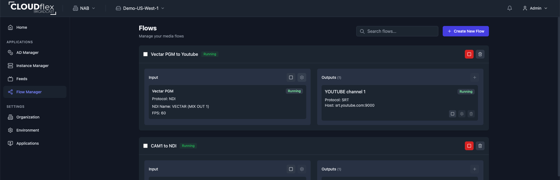560x180 pixels.
Task: Click the page vertical scrollbar
Action: (x=558, y=97)
